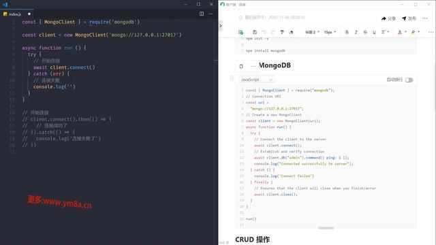The height and width of the screenshot is (245, 436).
Task: Grab the code block drag handle
Action: tap(232, 78)
